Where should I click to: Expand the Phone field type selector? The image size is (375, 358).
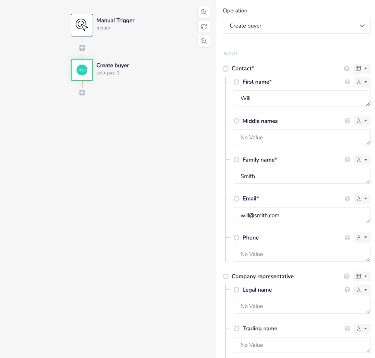361,237
